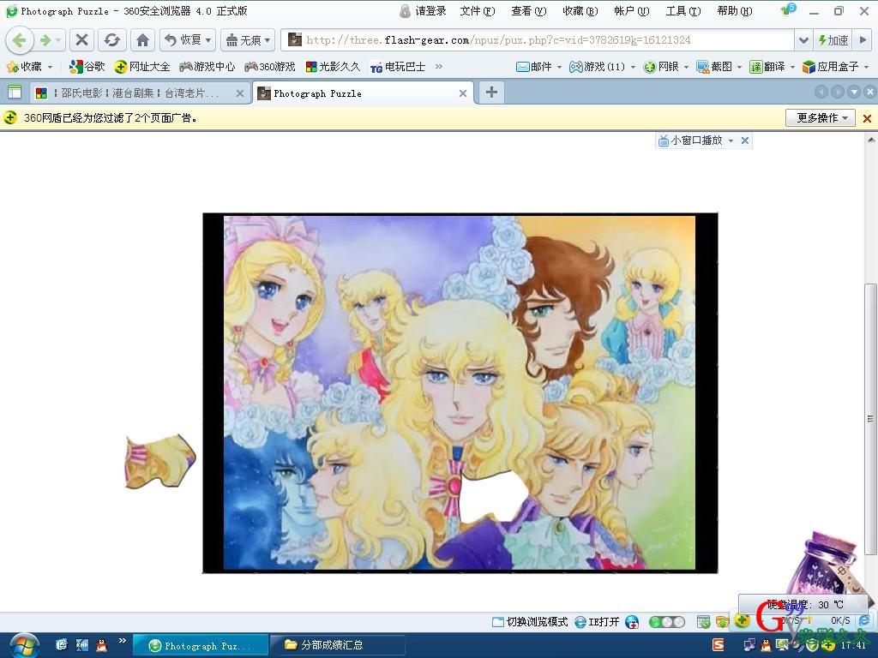Click the 请登录 login link
Viewport: 878px width, 658px height.
tap(424, 11)
